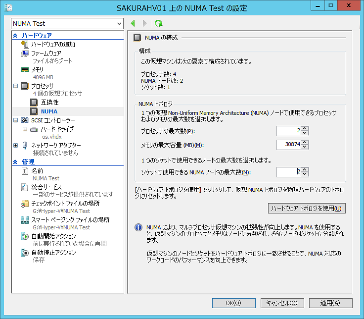Image resolution: width=364 pixels, height=319 pixels.
Task: Select 互換性 under プロセッサ
Action: click(49, 103)
